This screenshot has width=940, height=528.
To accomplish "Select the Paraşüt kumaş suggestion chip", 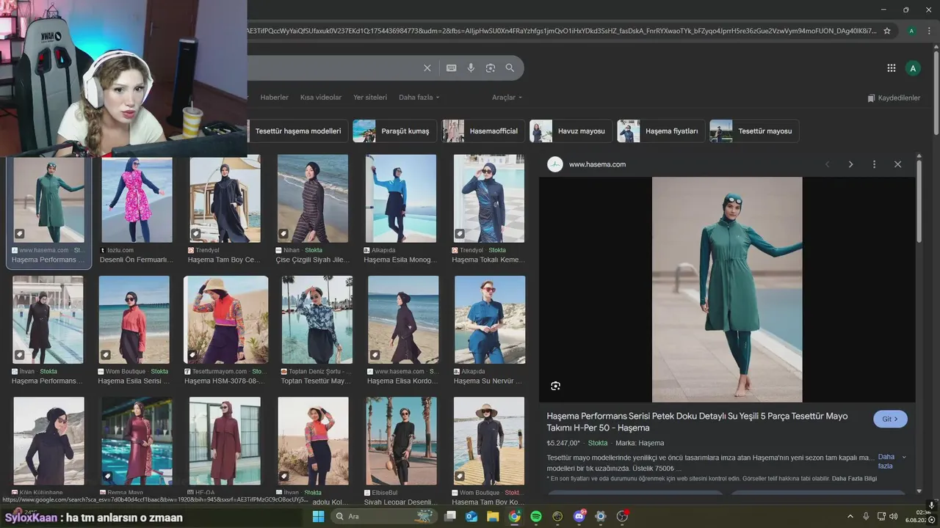I will coord(394,131).
